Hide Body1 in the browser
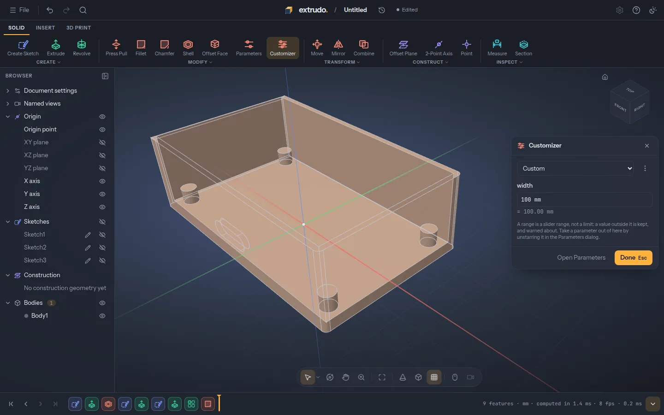 tap(102, 316)
